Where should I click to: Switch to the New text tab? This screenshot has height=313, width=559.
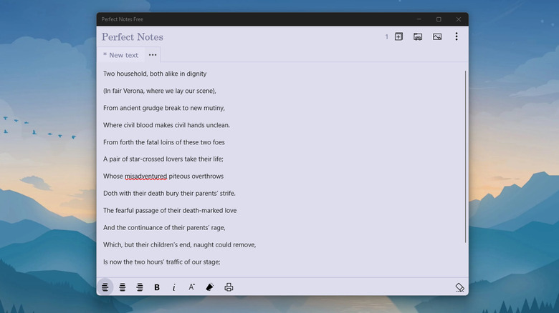click(x=120, y=55)
